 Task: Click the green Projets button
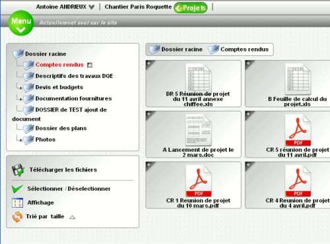pyautogui.click(x=191, y=8)
